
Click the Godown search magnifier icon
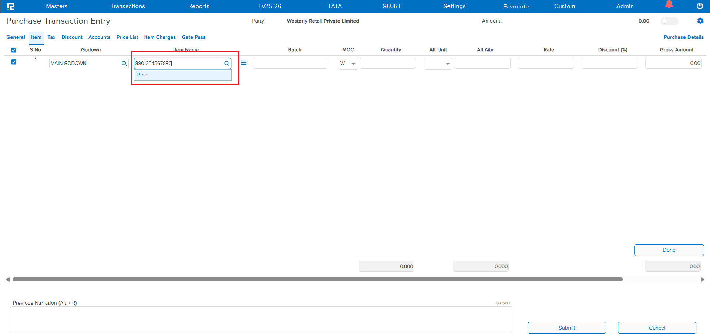[124, 64]
